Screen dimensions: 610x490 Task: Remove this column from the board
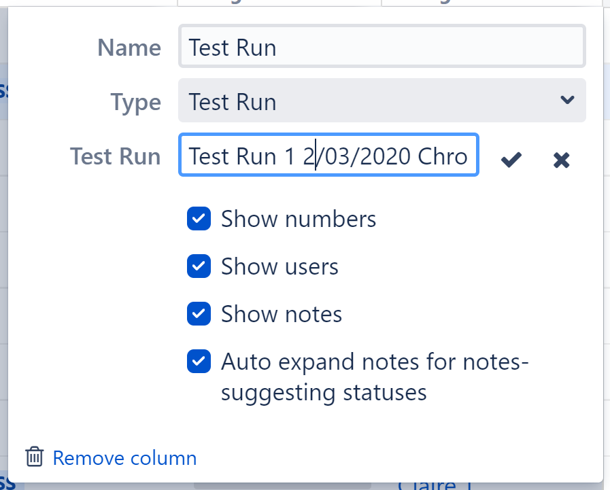[x=124, y=457]
